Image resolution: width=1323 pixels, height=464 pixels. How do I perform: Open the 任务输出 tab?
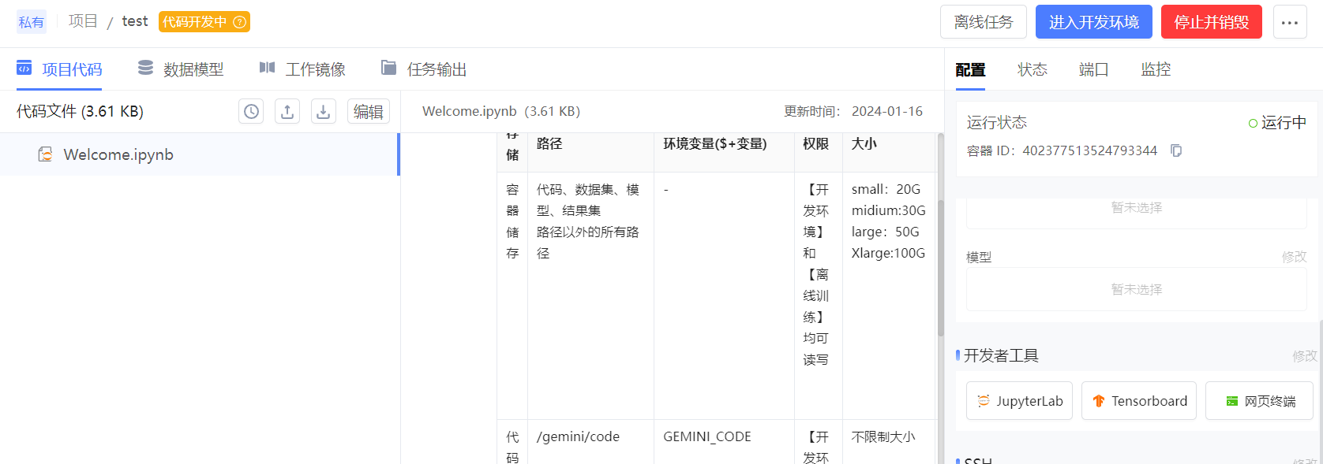[x=424, y=69]
